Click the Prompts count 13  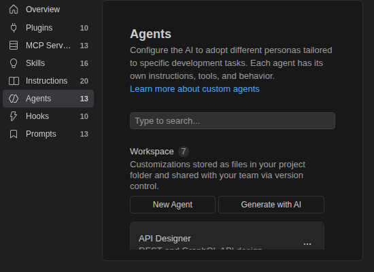tap(84, 134)
